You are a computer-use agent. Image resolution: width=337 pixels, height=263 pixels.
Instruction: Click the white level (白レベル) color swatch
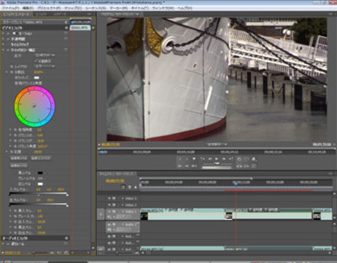click(41, 183)
